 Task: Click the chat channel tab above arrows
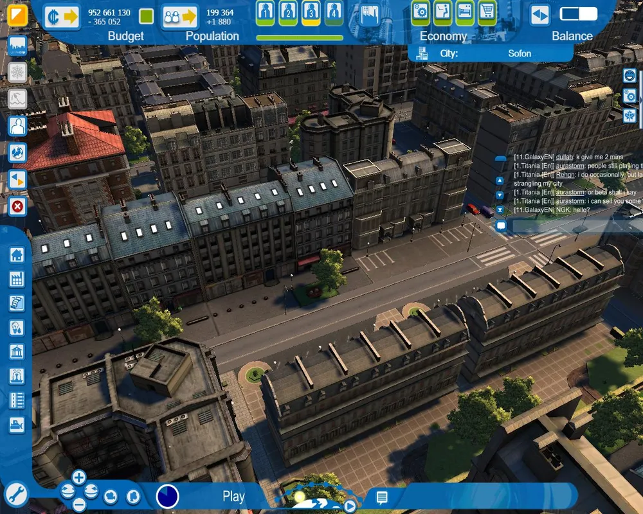click(500, 159)
